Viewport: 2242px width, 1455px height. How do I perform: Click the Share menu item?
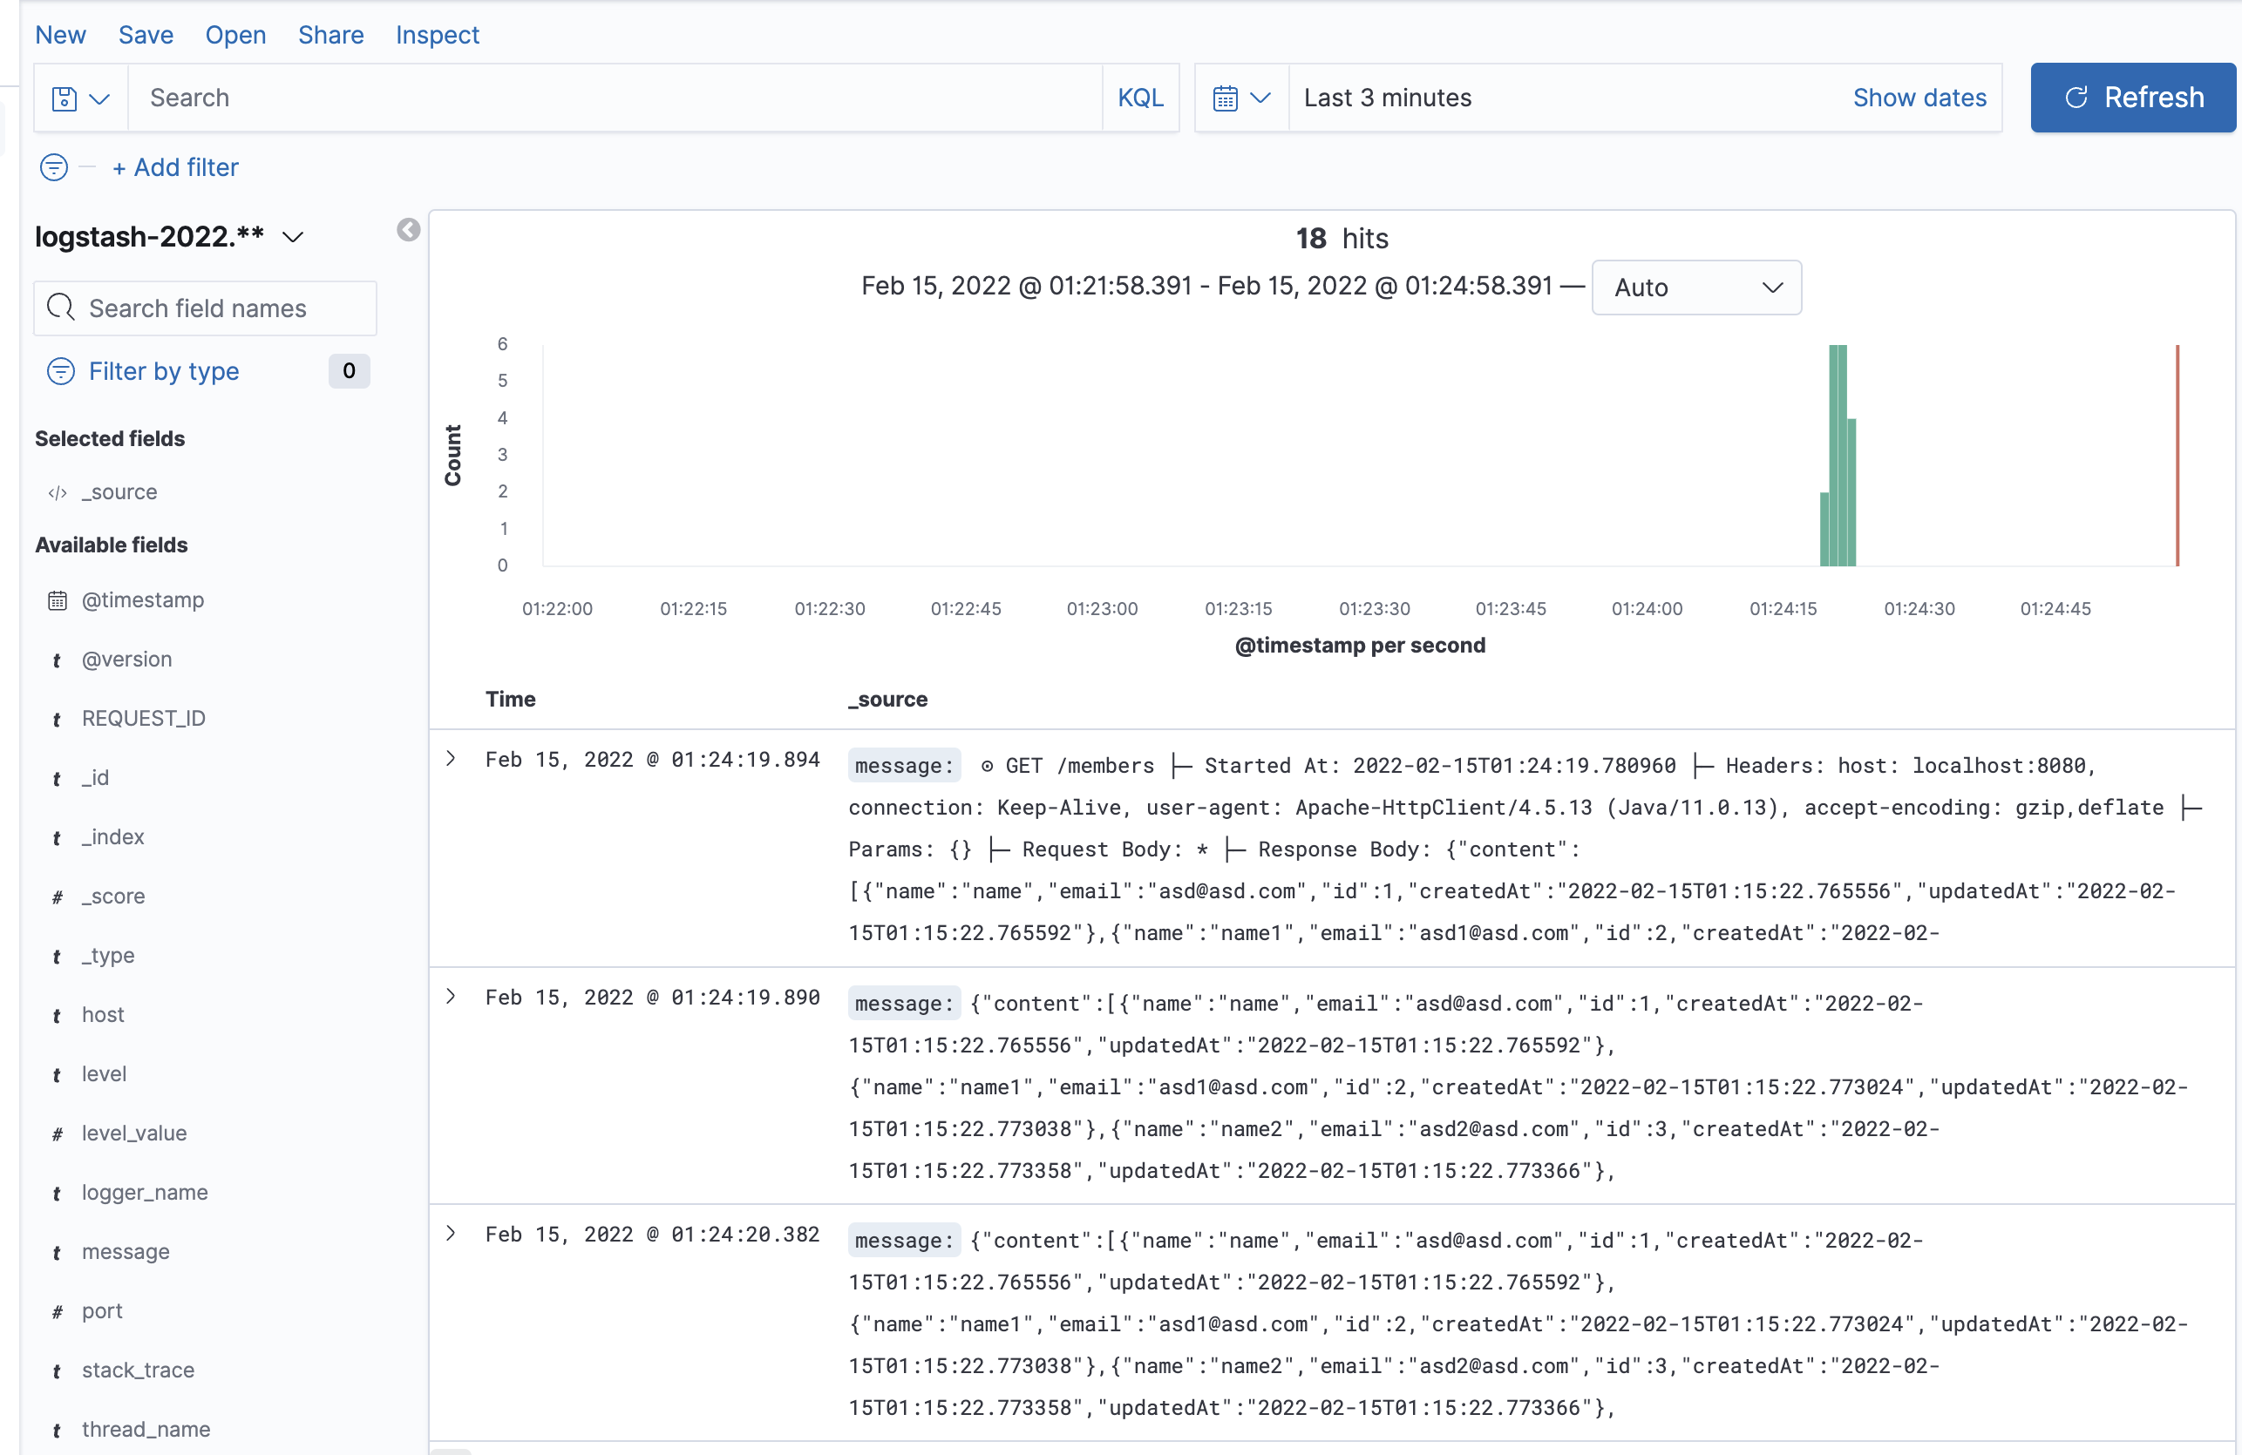pyautogui.click(x=330, y=35)
